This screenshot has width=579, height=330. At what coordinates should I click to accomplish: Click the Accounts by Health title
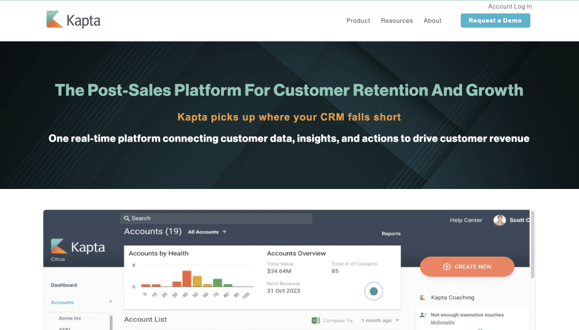pos(158,253)
